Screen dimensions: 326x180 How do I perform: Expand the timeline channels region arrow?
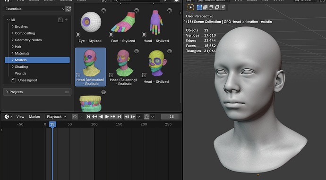point(2,130)
